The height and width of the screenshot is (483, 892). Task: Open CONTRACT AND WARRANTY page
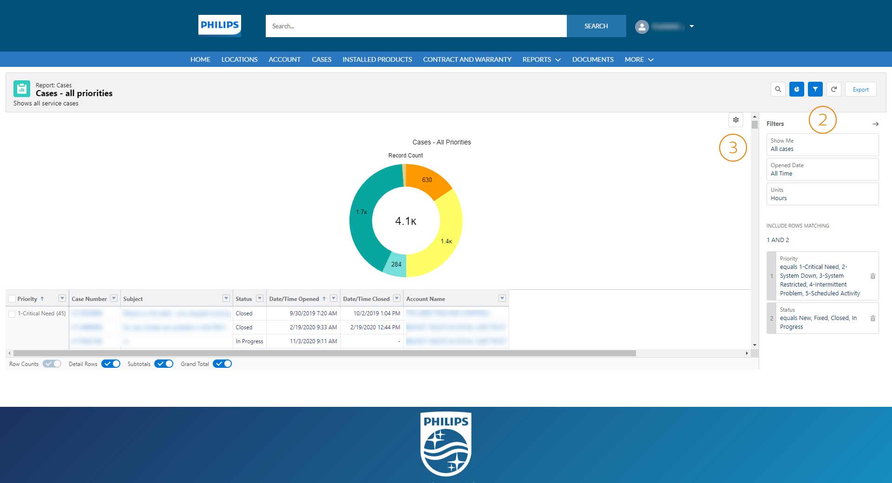[x=467, y=59]
